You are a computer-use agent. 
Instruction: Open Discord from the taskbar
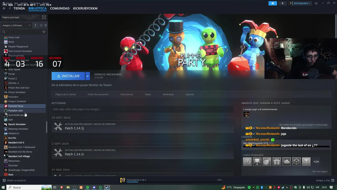pyautogui.click(x=94, y=187)
